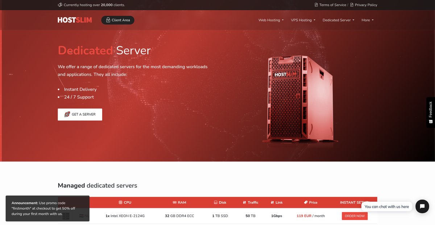Click the megaphone announcement icon in top bar
The width and height of the screenshot is (435, 225).
pyautogui.click(x=60, y=5)
